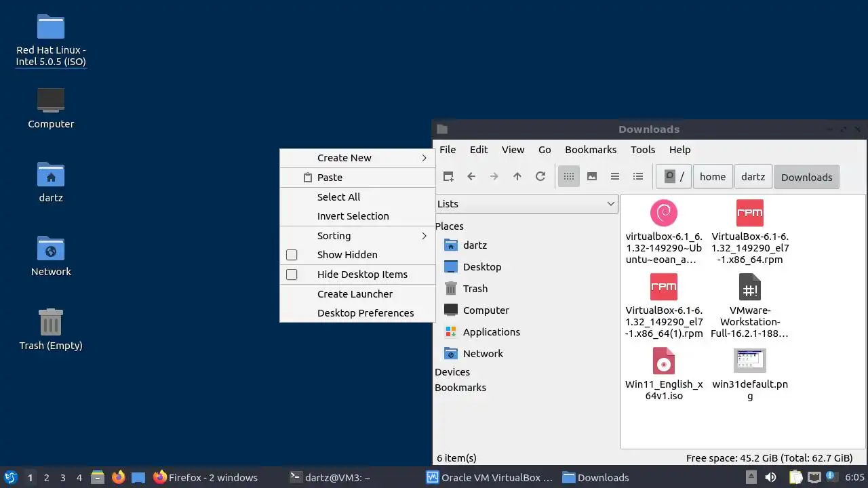Toggle Hide Desktop Items checkbox

point(292,274)
